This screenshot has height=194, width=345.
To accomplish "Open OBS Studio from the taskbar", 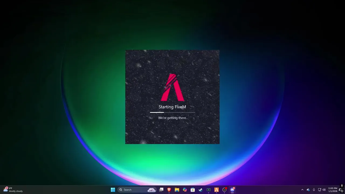I will point(224,190).
